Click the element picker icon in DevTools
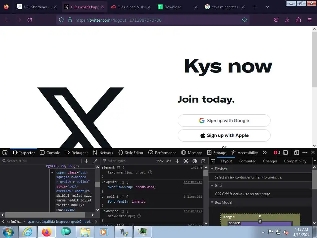Screen dimensions: 317x238 click(5, 152)
